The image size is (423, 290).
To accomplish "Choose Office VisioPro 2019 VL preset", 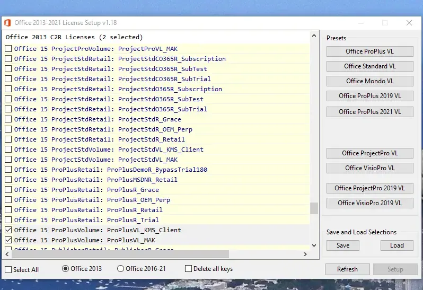I will pos(369,203).
